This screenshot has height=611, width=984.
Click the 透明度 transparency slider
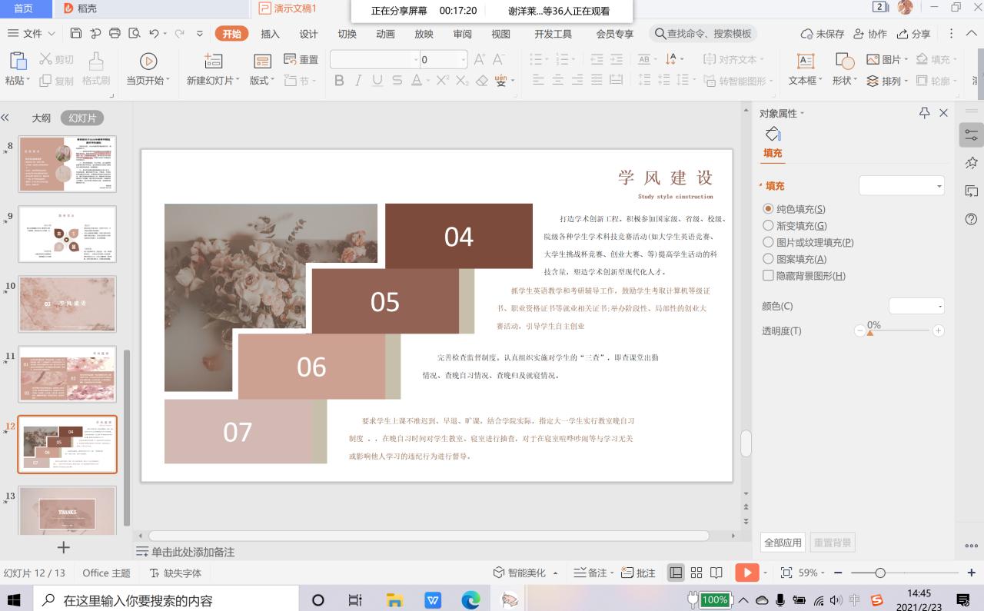[898, 331]
